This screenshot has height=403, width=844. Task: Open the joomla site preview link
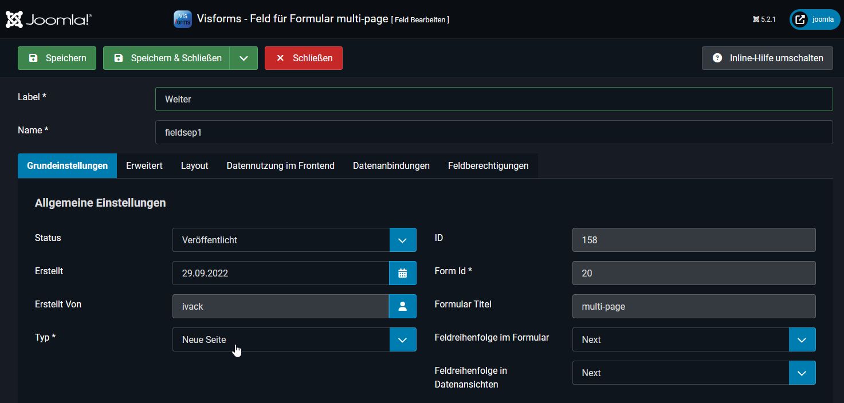815,19
